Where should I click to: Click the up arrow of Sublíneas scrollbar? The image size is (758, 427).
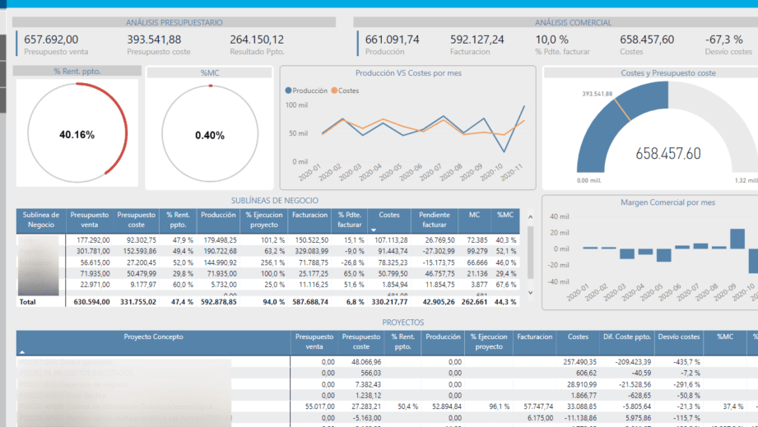530,217
